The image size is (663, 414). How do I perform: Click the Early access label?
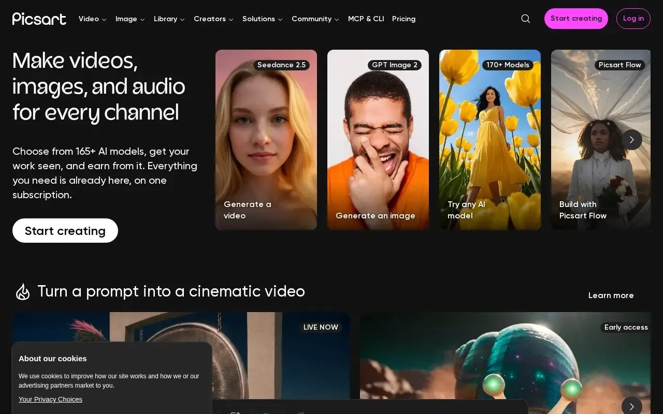(x=626, y=327)
